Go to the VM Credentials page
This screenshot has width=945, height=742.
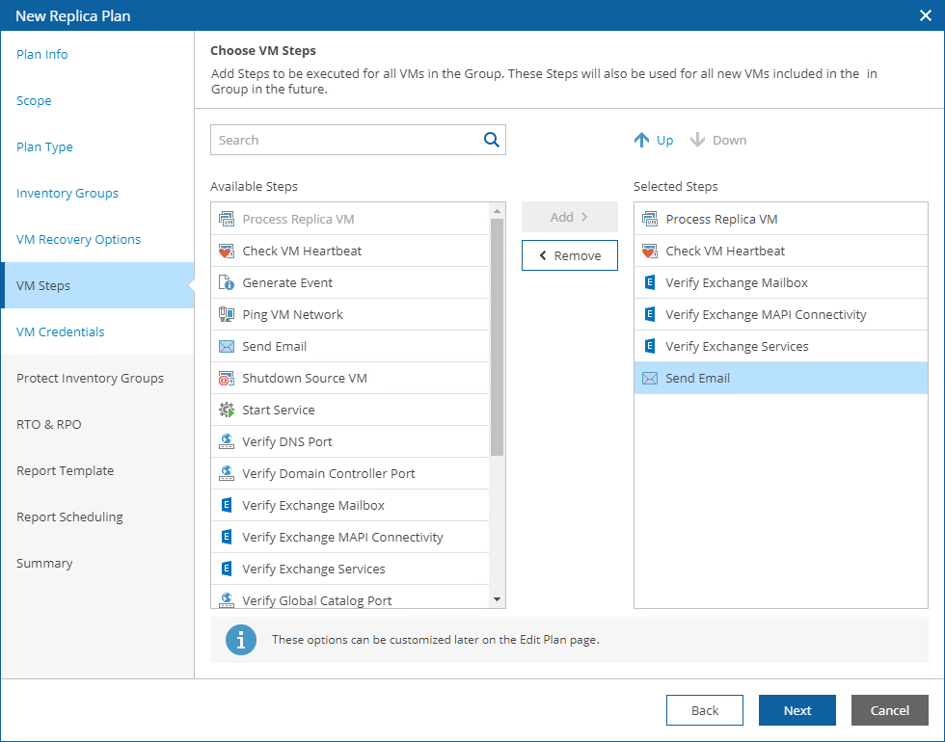(x=60, y=331)
